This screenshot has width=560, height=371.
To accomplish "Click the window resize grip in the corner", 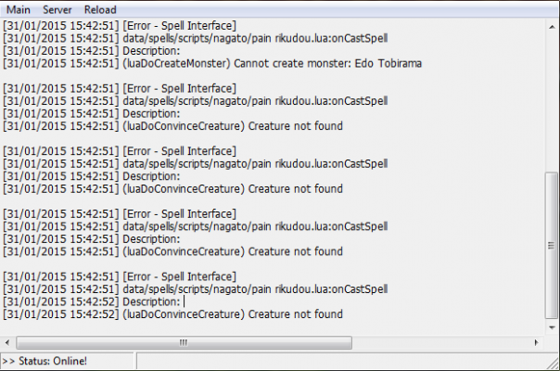I will tap(553, 364).
